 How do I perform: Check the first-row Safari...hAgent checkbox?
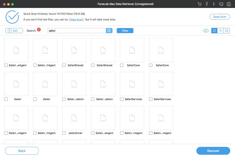pos(35,65)
